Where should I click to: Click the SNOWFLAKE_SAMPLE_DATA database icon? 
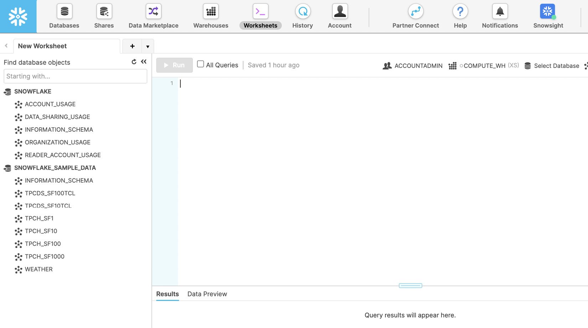point(7,168)
